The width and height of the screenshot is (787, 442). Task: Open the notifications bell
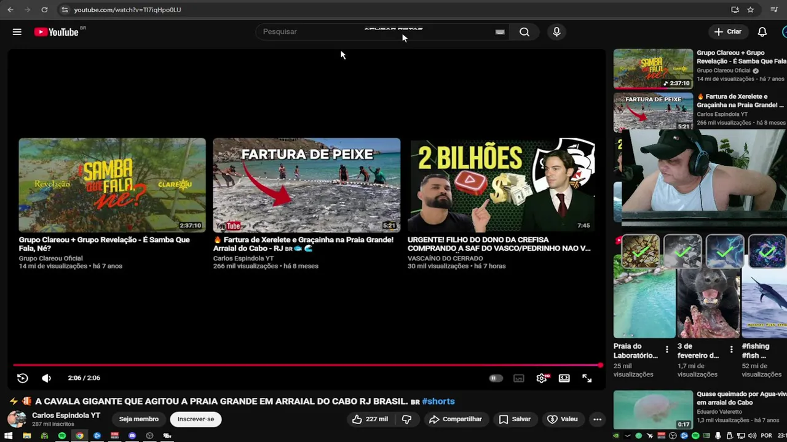(x=762, y=32)
